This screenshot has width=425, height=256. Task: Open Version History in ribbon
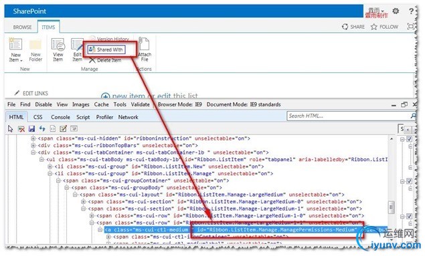tap(110, 39)
